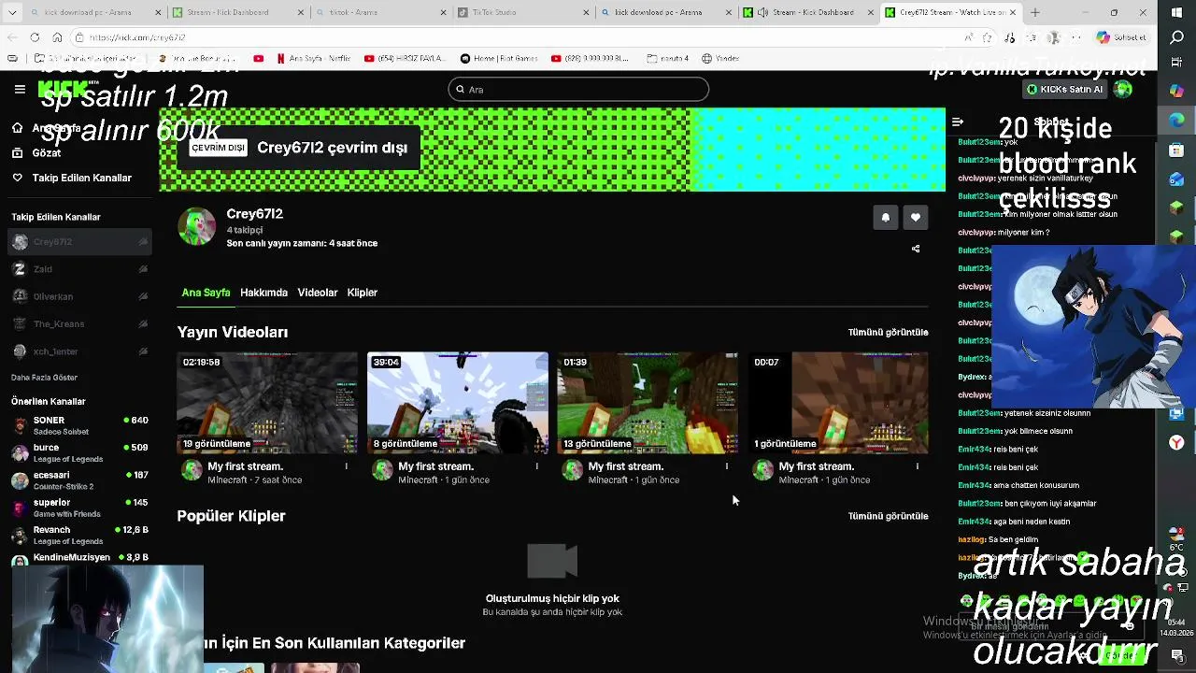Toggle the heart follow button
The height and width of the screenshot is (673, 1196).
pos(916,217)
